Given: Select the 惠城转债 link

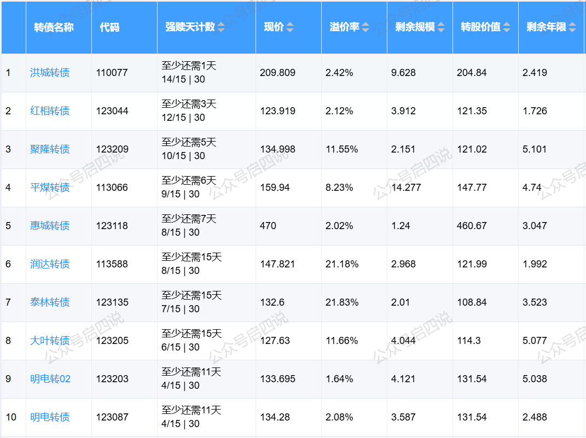Looking at the screenshot, I should 50,226.
